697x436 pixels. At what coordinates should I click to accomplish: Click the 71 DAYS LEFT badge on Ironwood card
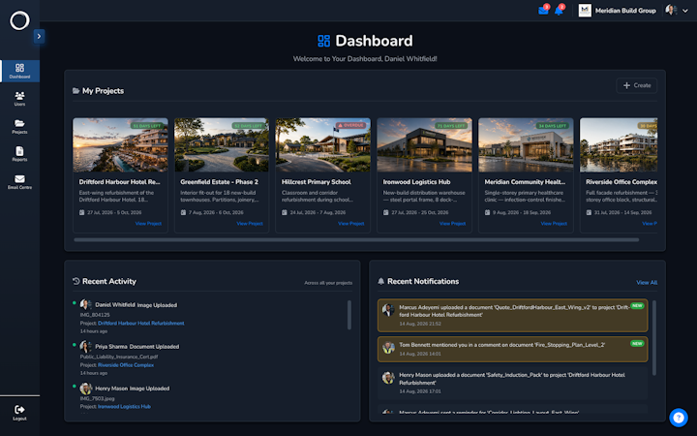click(x=451, y=126)
